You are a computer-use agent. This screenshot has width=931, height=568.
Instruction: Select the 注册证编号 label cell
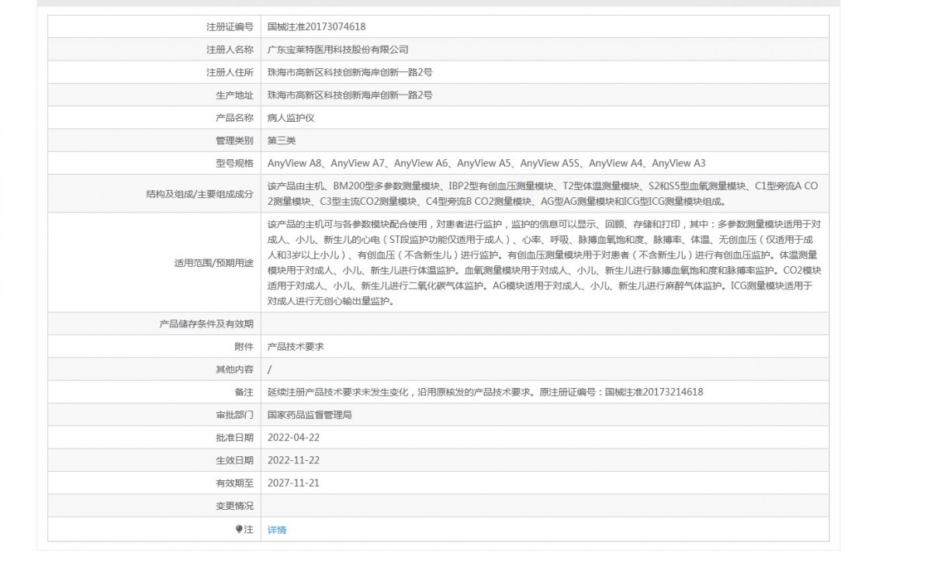pyautogui.click(x=230, y=26)
